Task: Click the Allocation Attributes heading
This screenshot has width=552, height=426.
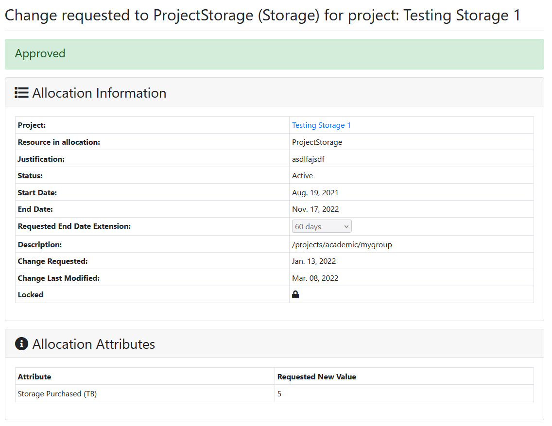Action: click(94, 344)
